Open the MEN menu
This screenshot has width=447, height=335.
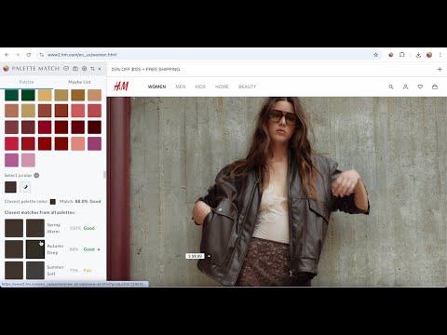[x=181, y=87]
